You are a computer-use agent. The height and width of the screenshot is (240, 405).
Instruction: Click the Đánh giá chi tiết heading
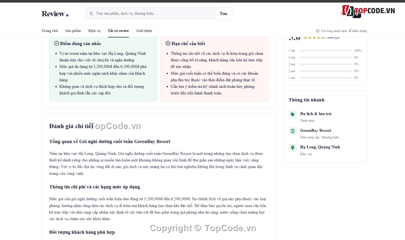click(71, 126)
